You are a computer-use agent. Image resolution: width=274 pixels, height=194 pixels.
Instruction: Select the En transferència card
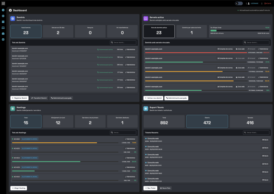tap(122, 31)
